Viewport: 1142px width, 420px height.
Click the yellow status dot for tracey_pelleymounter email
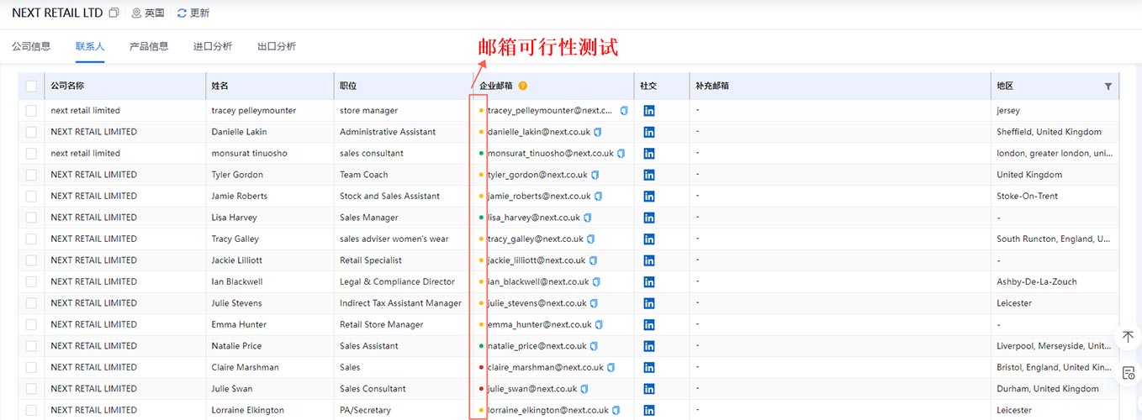pos(481,111)
